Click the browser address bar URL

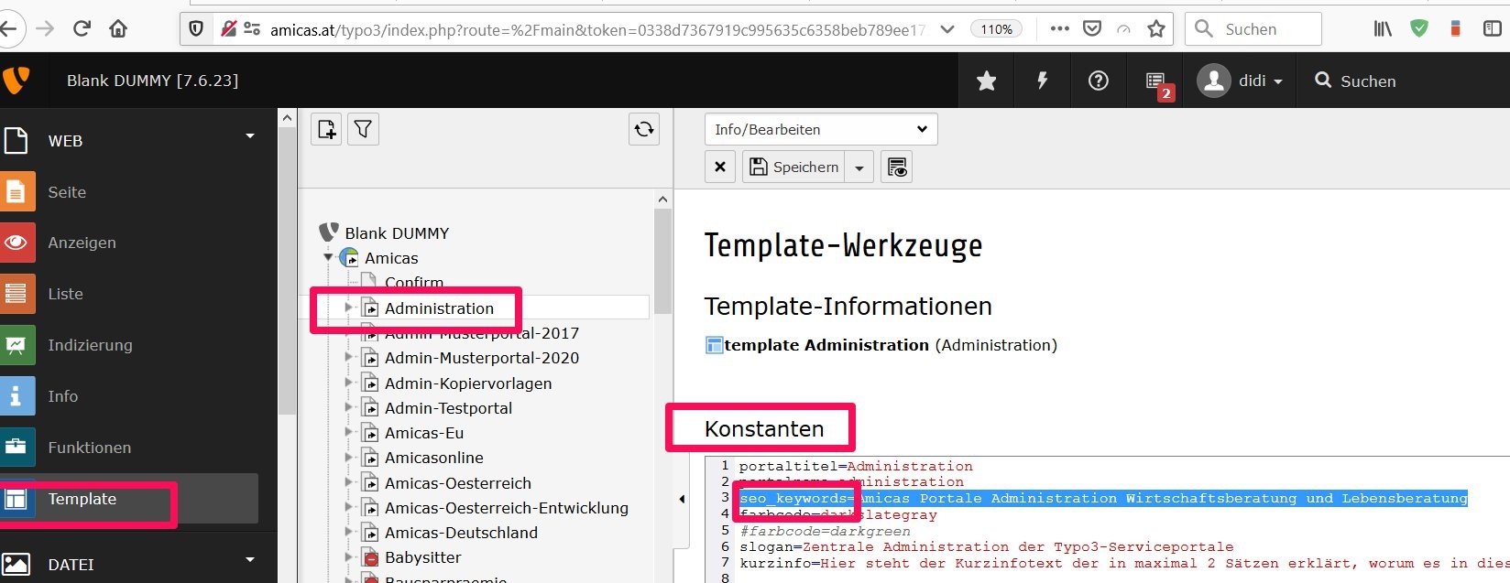(x=597, y=29)
